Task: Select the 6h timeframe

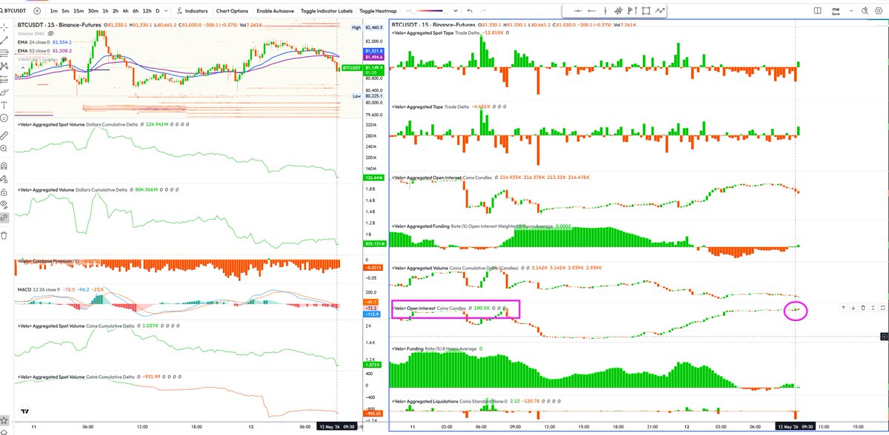Action: click(x=136, y=11)
